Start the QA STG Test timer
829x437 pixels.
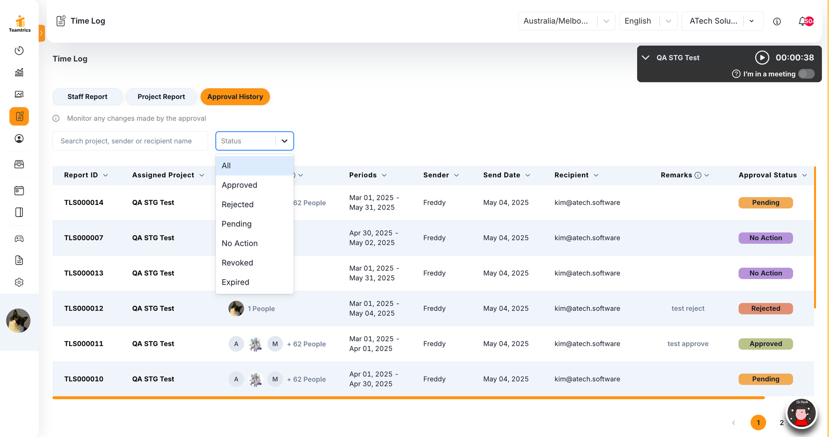click(762, 57)
